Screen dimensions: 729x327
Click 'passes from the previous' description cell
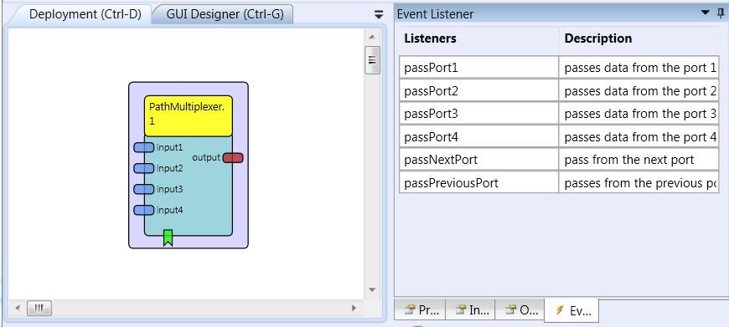pos(639,183)
